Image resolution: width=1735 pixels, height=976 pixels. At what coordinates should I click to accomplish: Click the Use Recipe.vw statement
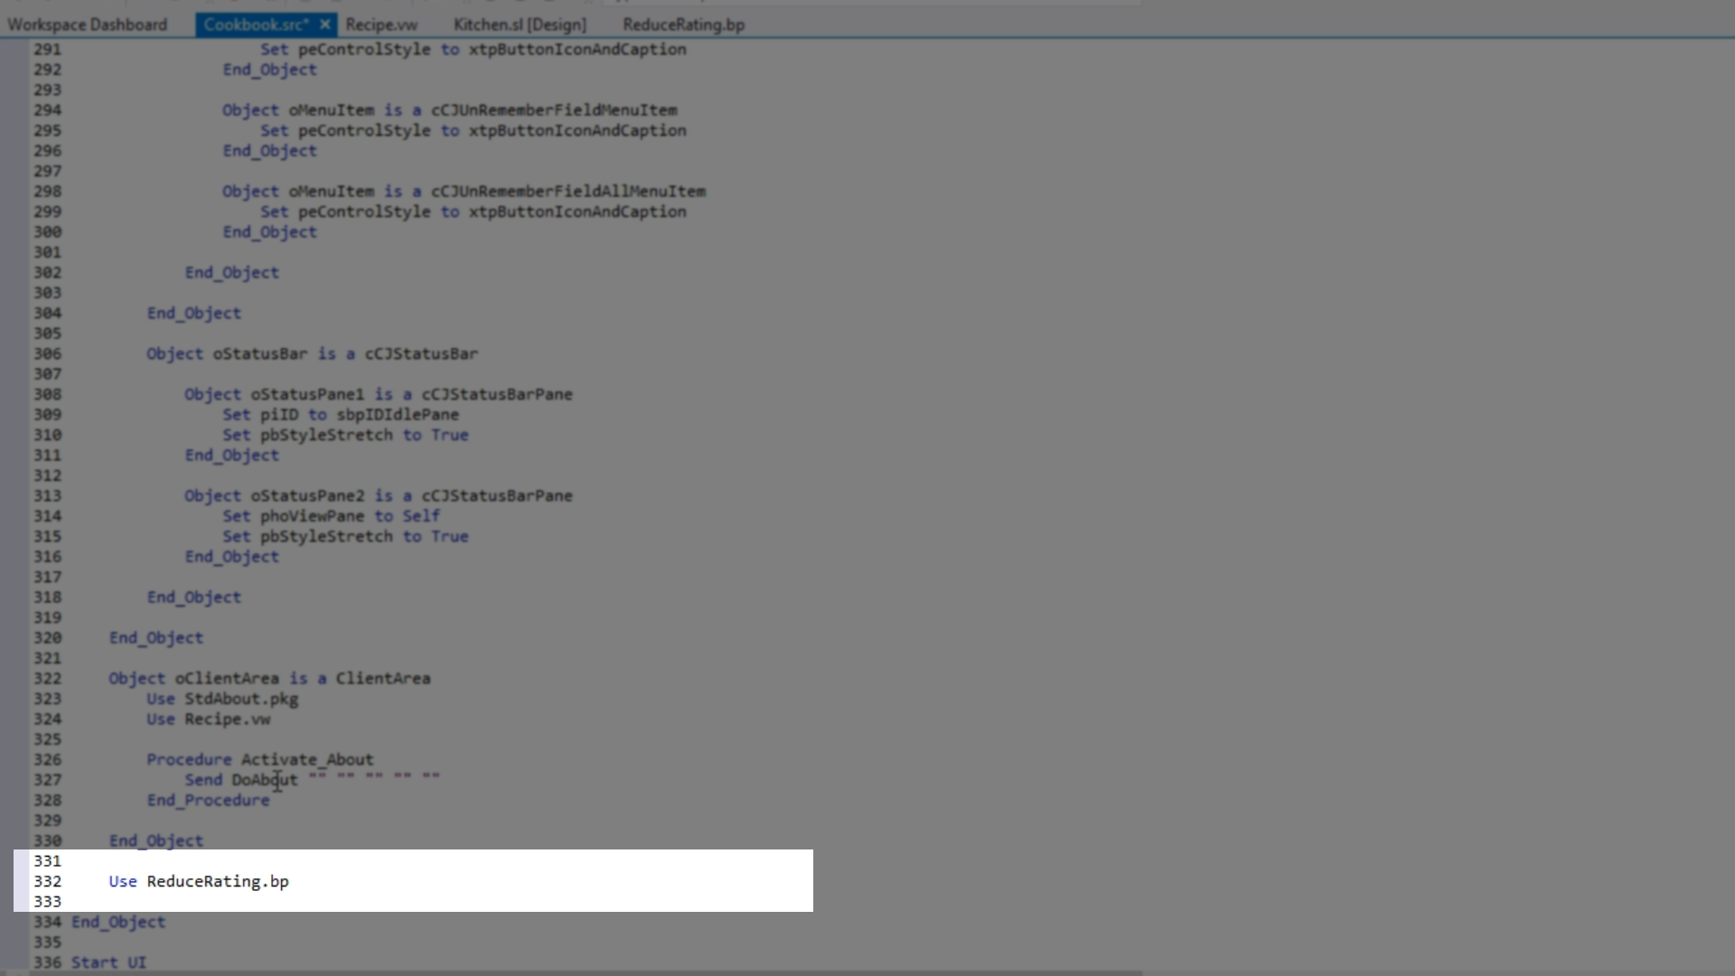tap(209, 719)
